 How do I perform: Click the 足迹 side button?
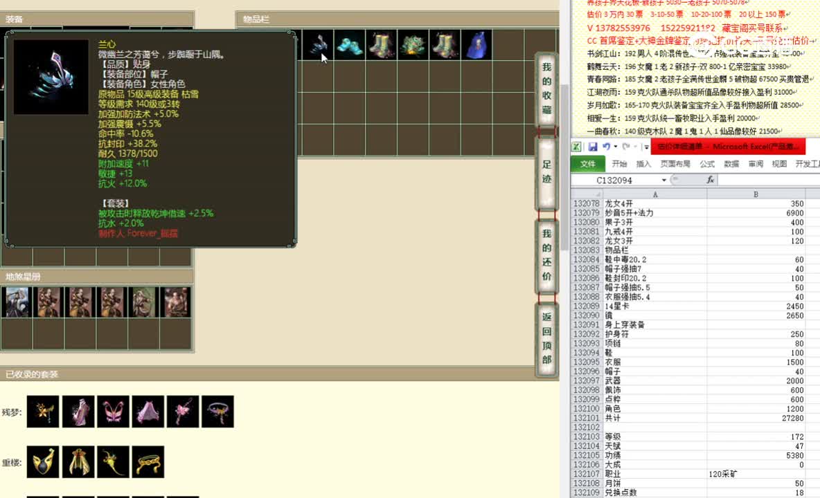[546, 172]
